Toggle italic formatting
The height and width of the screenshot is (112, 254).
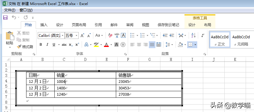pos(47,45)
